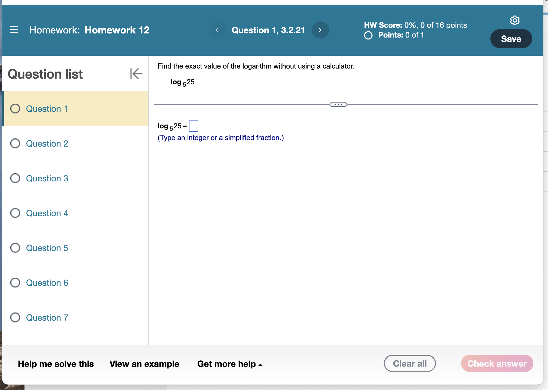Click Clear all button
548x390 pixels.
[410, 363]
